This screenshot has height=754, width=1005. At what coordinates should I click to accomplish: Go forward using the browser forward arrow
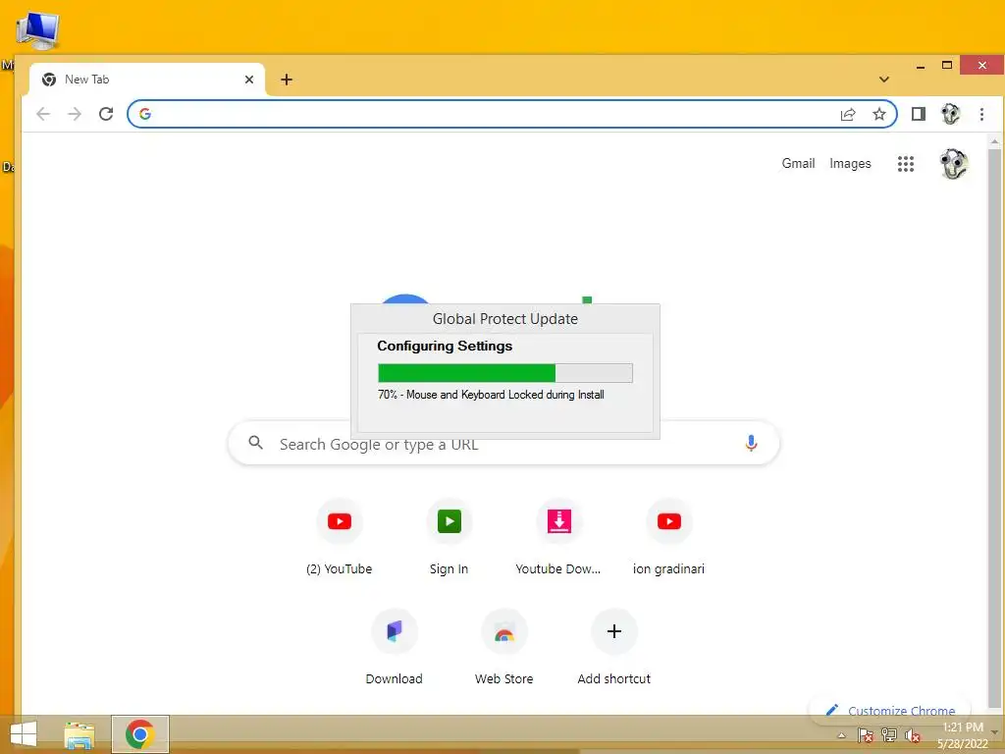pos(75,114)
